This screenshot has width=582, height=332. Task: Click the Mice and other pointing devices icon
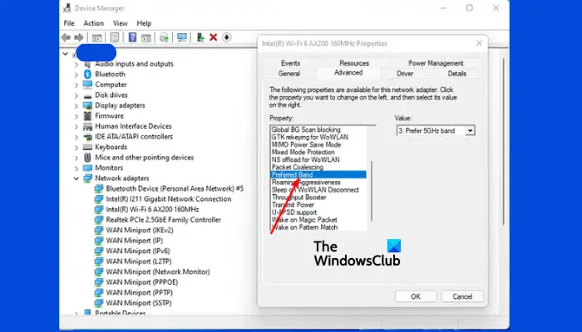pyautogui.click(x=87, y=158)
